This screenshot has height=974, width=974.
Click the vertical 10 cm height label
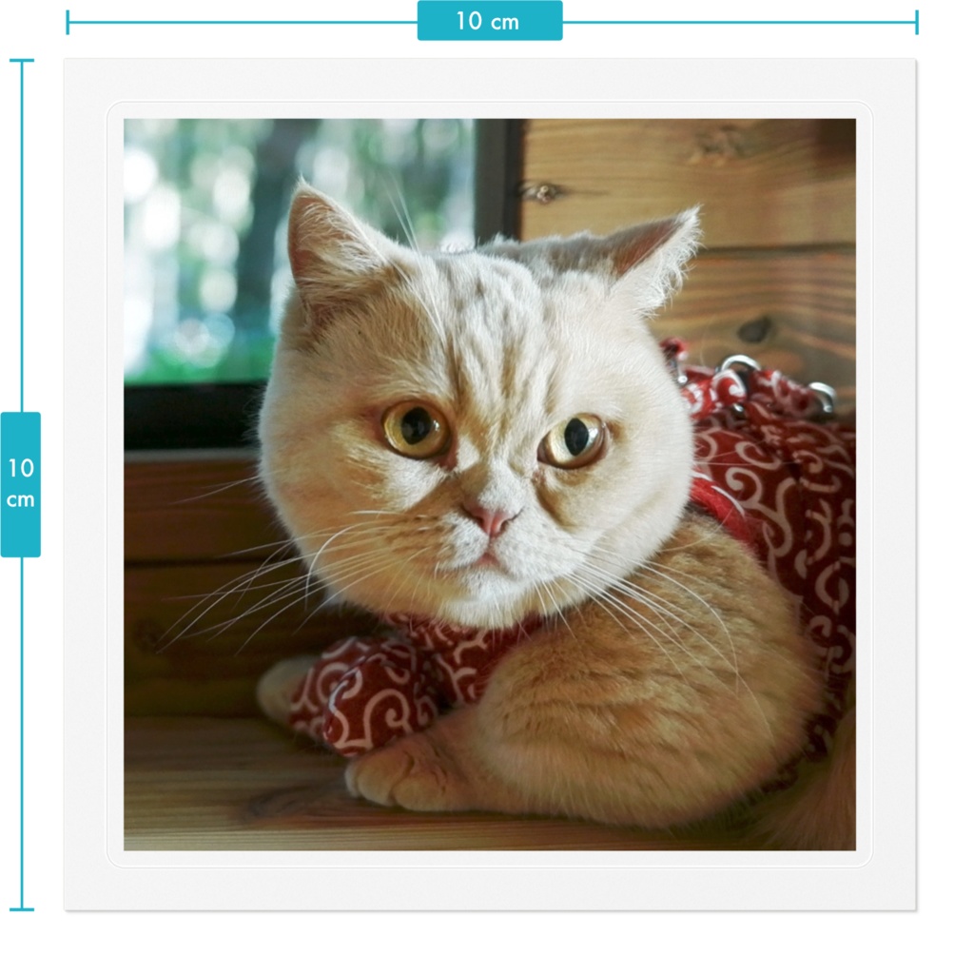click(x=21, y=484)
